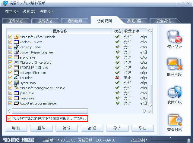193x143 pixels.
Task: Click the 清理 (Clean) button
Action: pyautogui.click(x=92, y=128)
